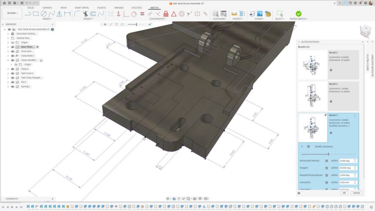
Task: Switch to the SHEET METAL tab
Action: point(82,8)
